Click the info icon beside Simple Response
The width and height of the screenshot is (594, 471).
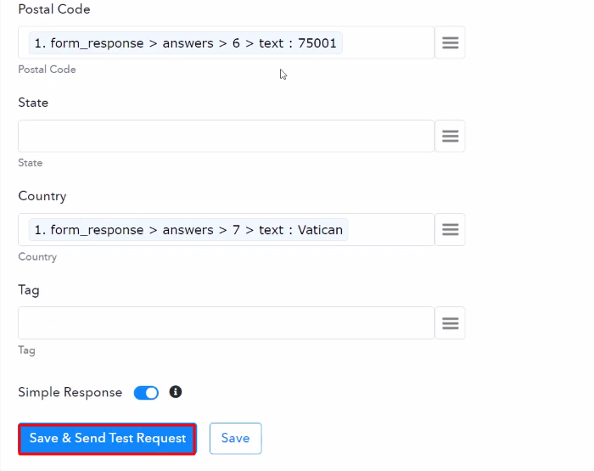click(x=176, y=392)
